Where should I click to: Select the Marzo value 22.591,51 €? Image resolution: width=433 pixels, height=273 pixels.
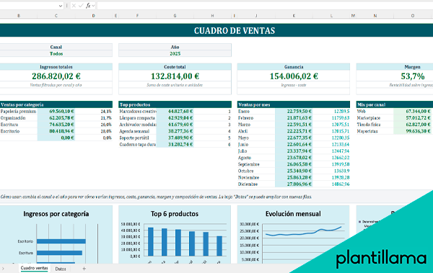click(294, 125)
